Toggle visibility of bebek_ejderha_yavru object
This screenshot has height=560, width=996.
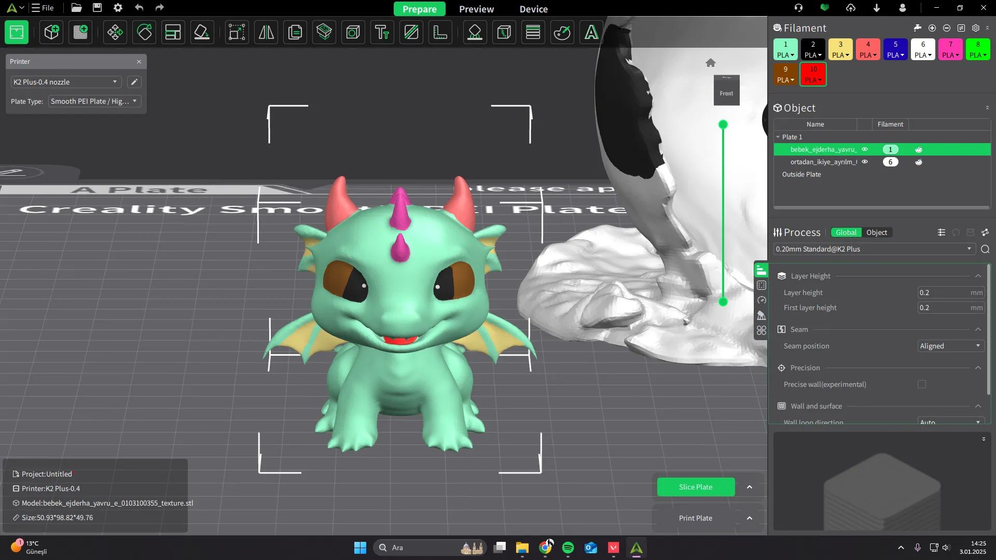[865, 149]
